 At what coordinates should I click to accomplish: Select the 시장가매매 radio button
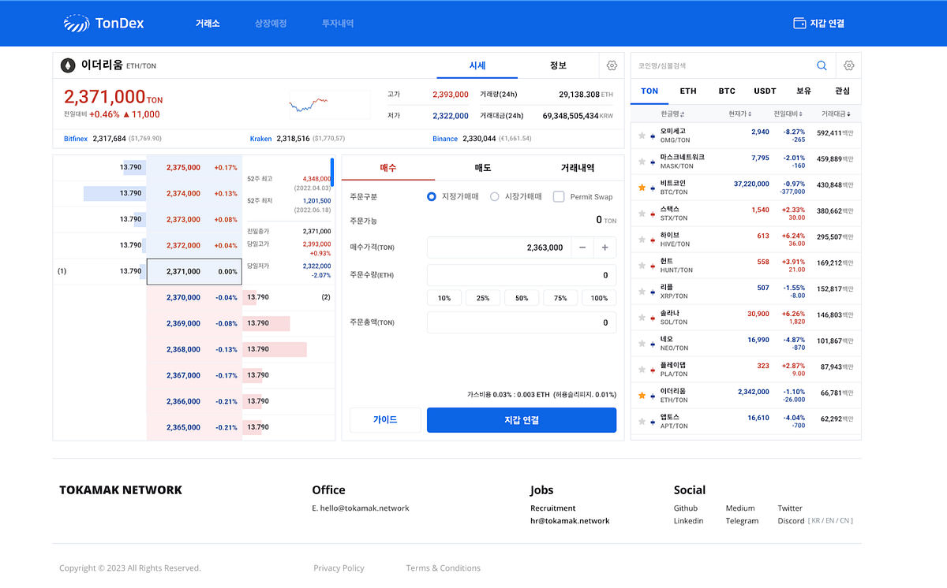(x=496, y=197)
